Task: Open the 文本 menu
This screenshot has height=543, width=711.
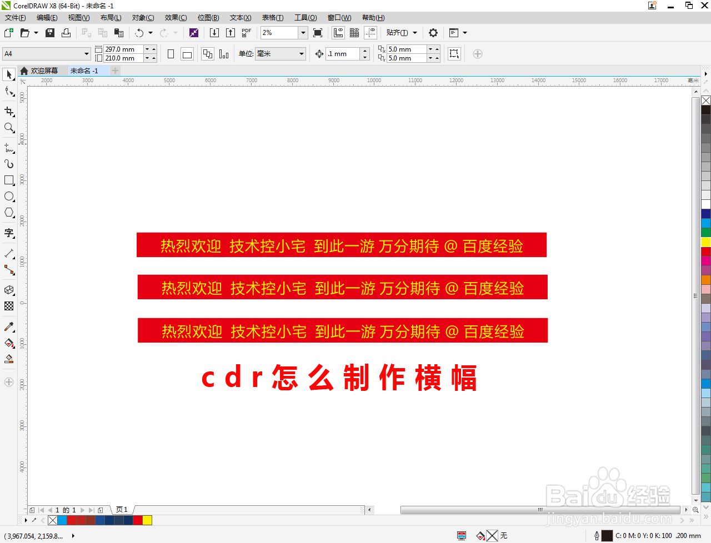Action: pyautogui.click(x=239, y=17)
